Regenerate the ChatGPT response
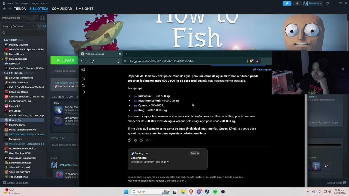Screen dimensions: 349x196 click(x=147, y=140)
